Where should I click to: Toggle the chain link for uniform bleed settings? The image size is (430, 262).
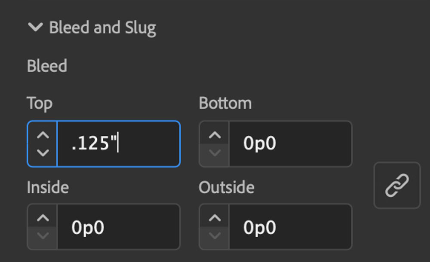[x=397, y=185]
